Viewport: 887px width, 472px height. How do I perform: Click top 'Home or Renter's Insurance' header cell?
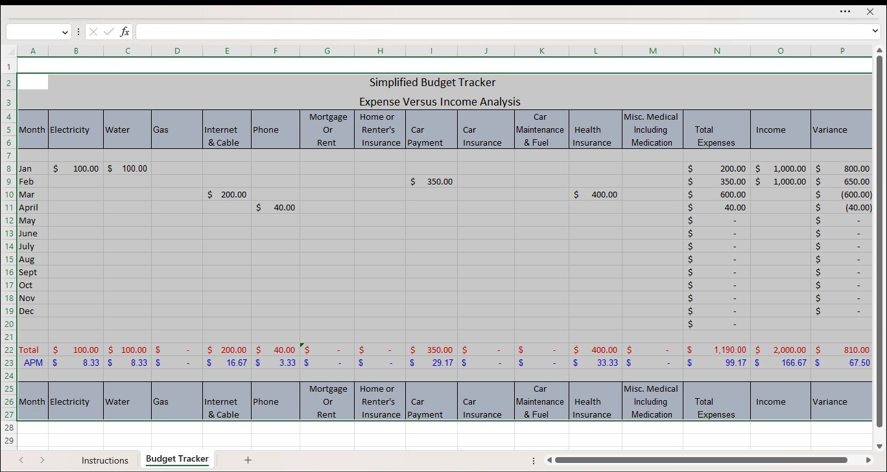click(380, 129)
